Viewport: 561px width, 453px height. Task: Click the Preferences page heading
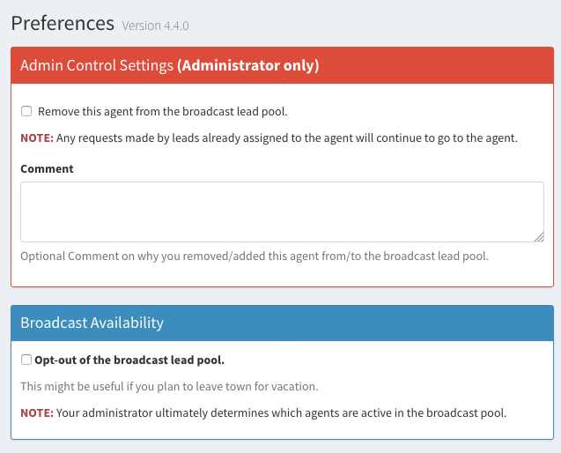tap(63, 23)
